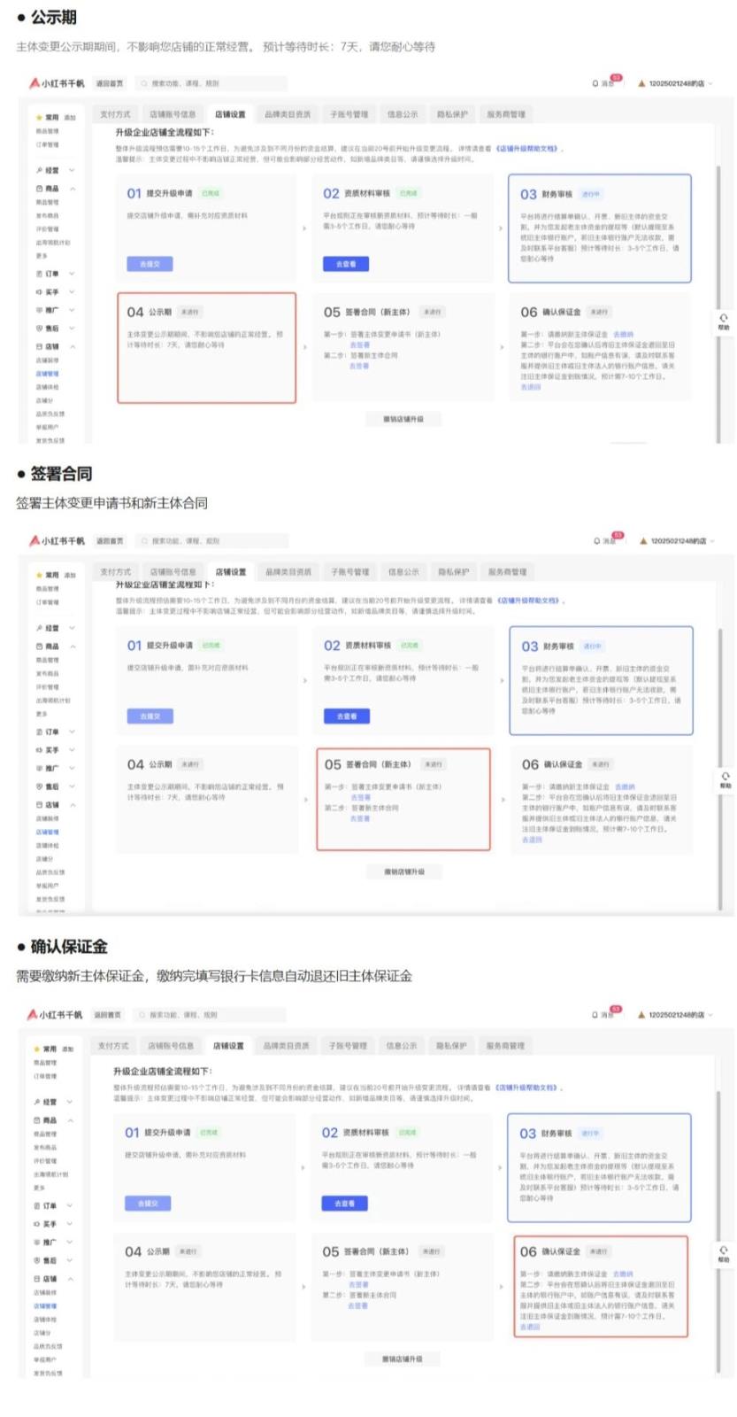The image size is (737, 1417).
Task: Click message bell icon in top screenshot
Action: pyautogui.click(x=595, y=83)
